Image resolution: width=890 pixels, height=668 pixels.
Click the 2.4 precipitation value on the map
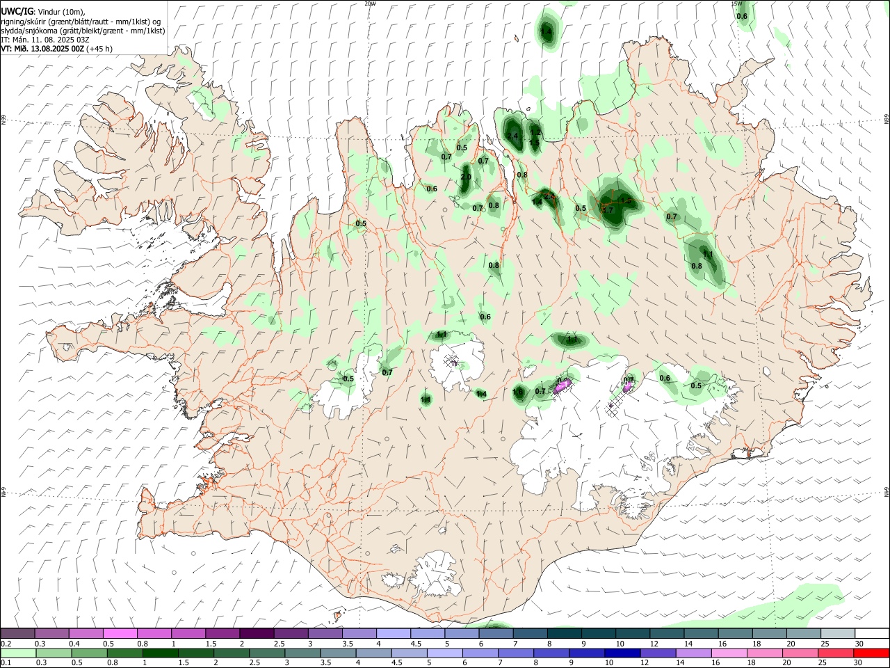point(514,136)
